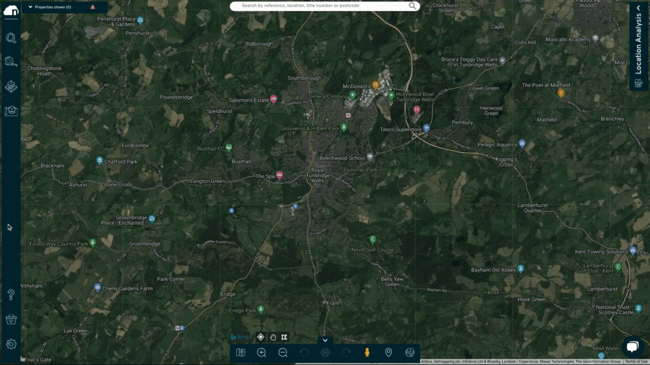Click the cloud home logo icon
This screenshot has height=365, width=650.
(x=11, y=10)
